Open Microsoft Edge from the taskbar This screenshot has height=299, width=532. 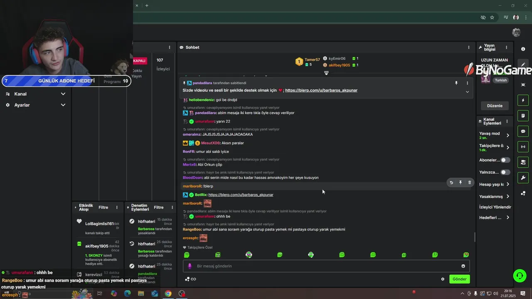[x=127, y=294]
